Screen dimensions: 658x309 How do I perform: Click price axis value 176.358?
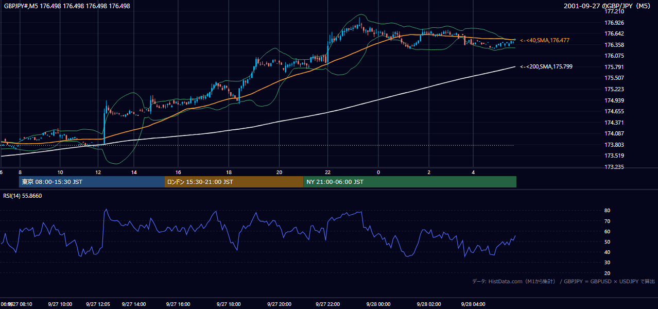point(614,45)
